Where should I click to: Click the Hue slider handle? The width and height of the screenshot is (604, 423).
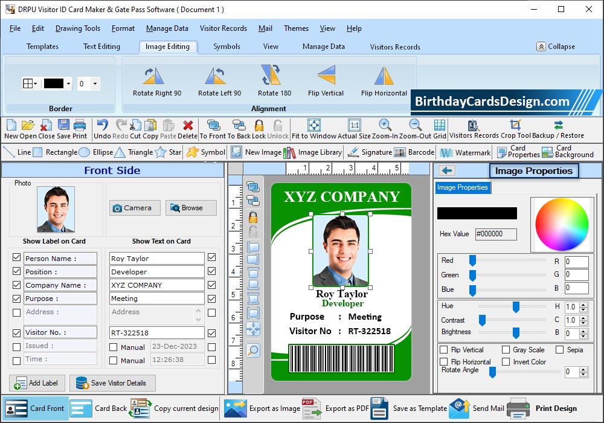(x=516, y=306)
